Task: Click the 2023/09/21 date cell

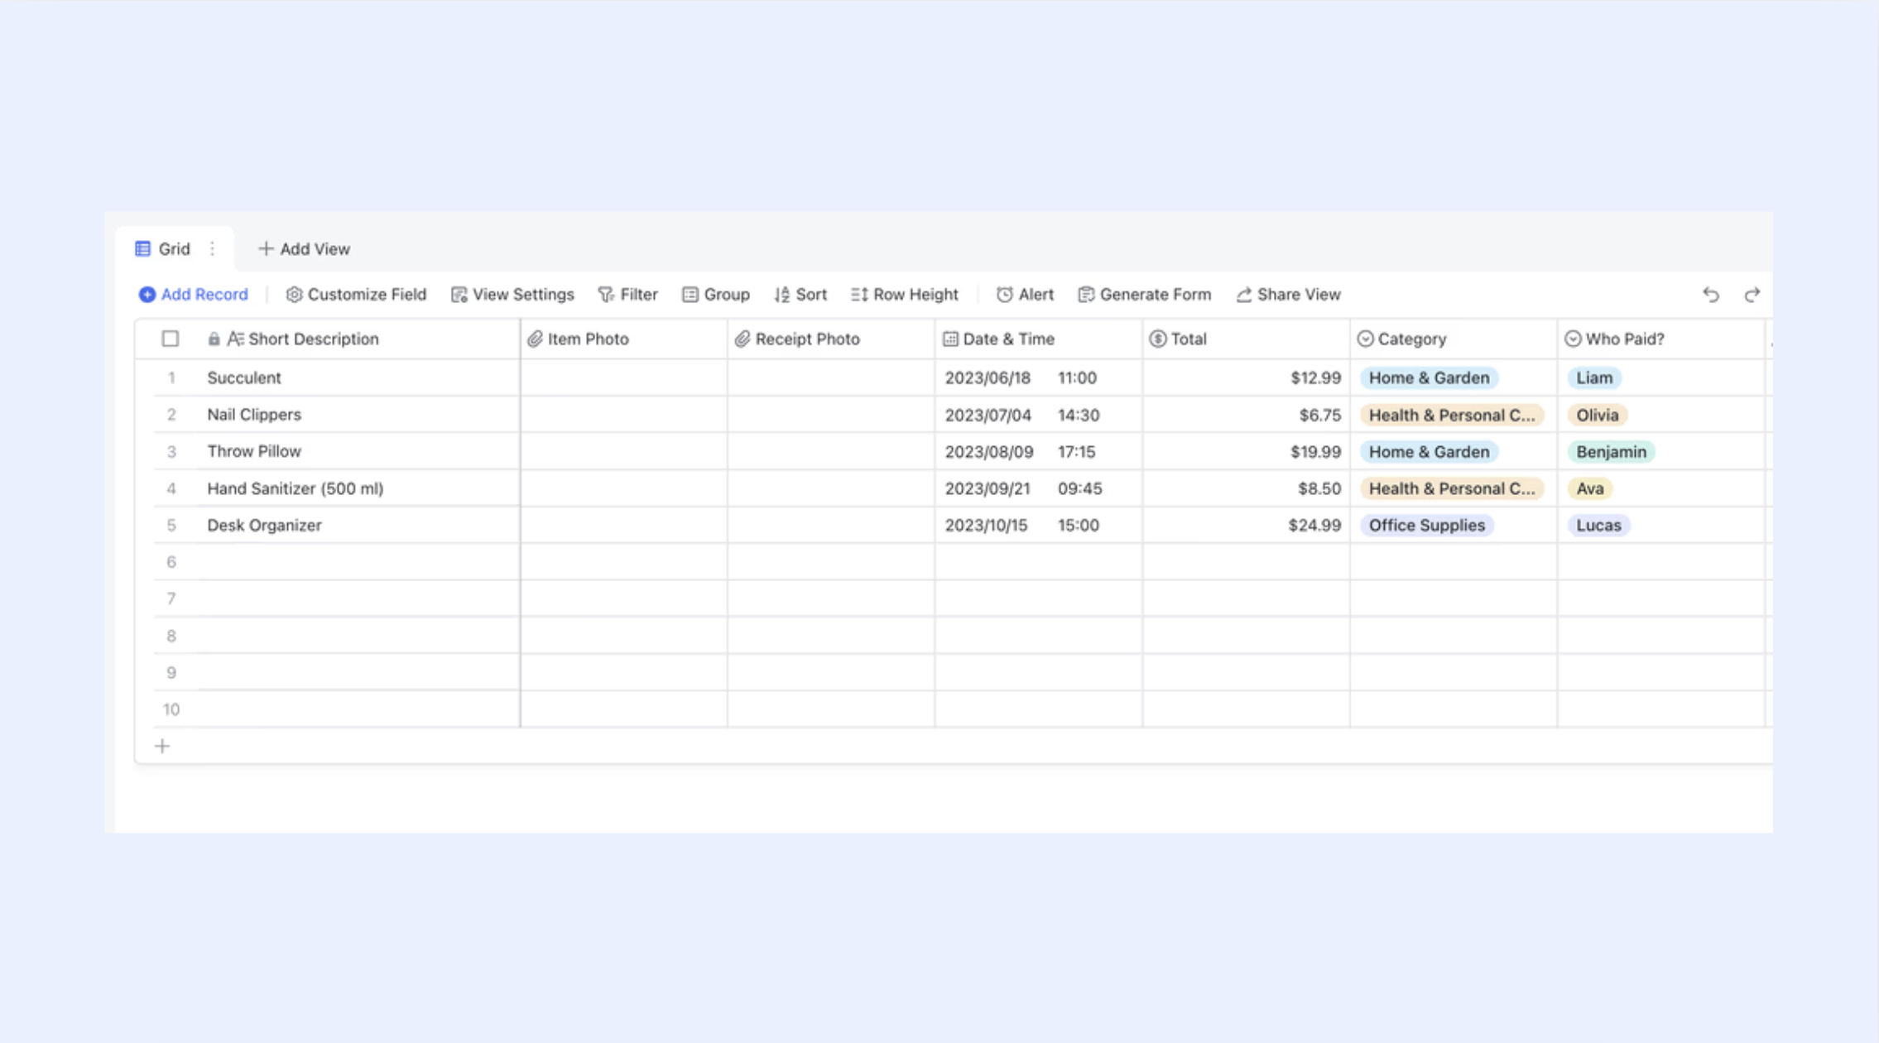Action: coord(1039,488)
